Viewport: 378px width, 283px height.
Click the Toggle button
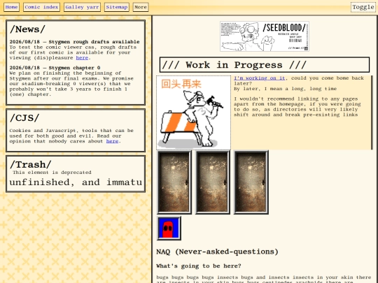pos(363,7)
